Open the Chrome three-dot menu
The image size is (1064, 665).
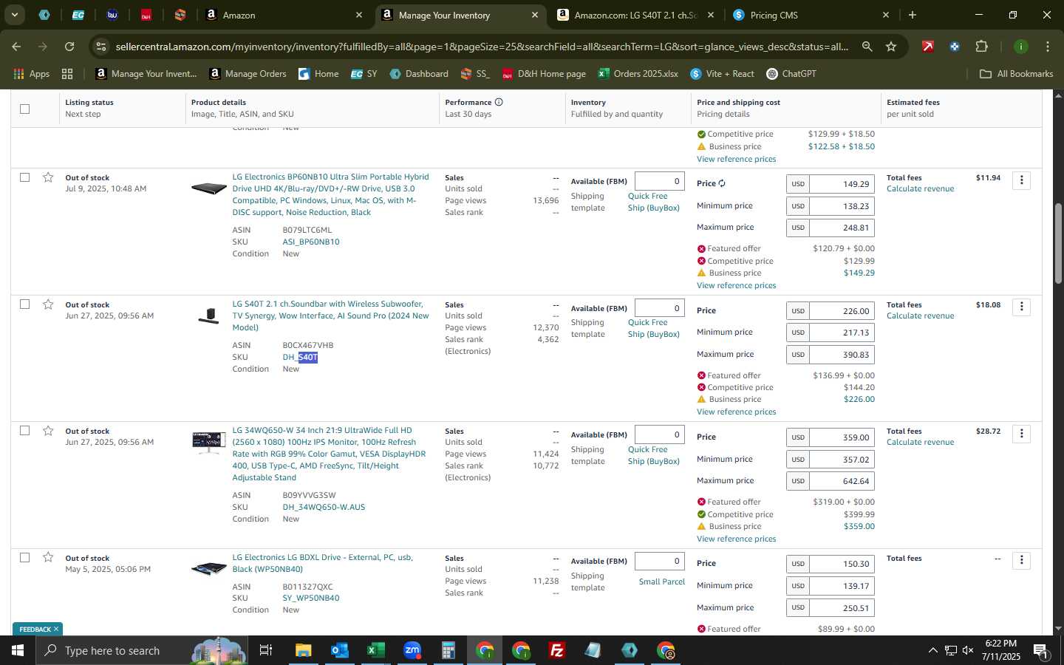click(1048, 47)
